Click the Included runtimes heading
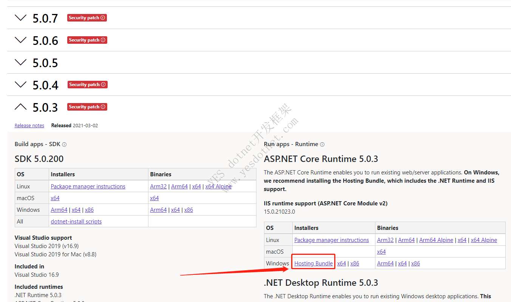 click(x=39, y=287)
